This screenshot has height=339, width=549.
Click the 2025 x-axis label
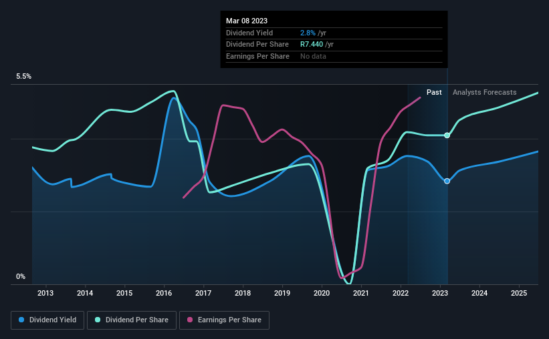[x=519, y=293]
